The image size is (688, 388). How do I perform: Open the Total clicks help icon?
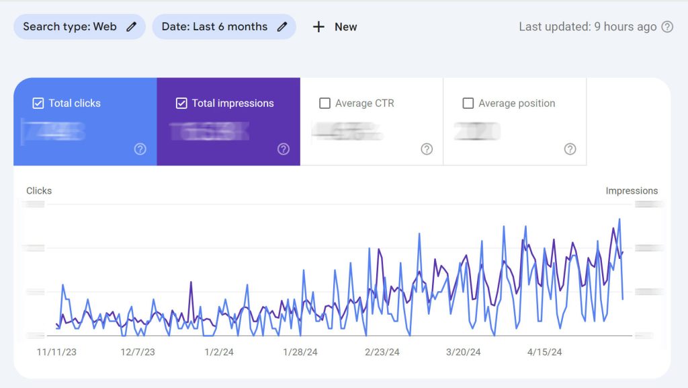[140, 149]
